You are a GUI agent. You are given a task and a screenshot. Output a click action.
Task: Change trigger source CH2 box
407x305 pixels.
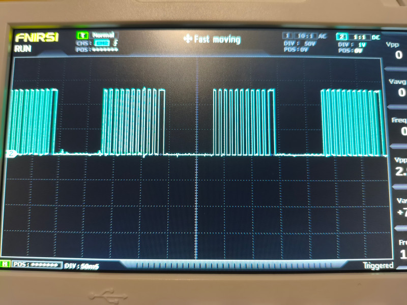[102, 43]
